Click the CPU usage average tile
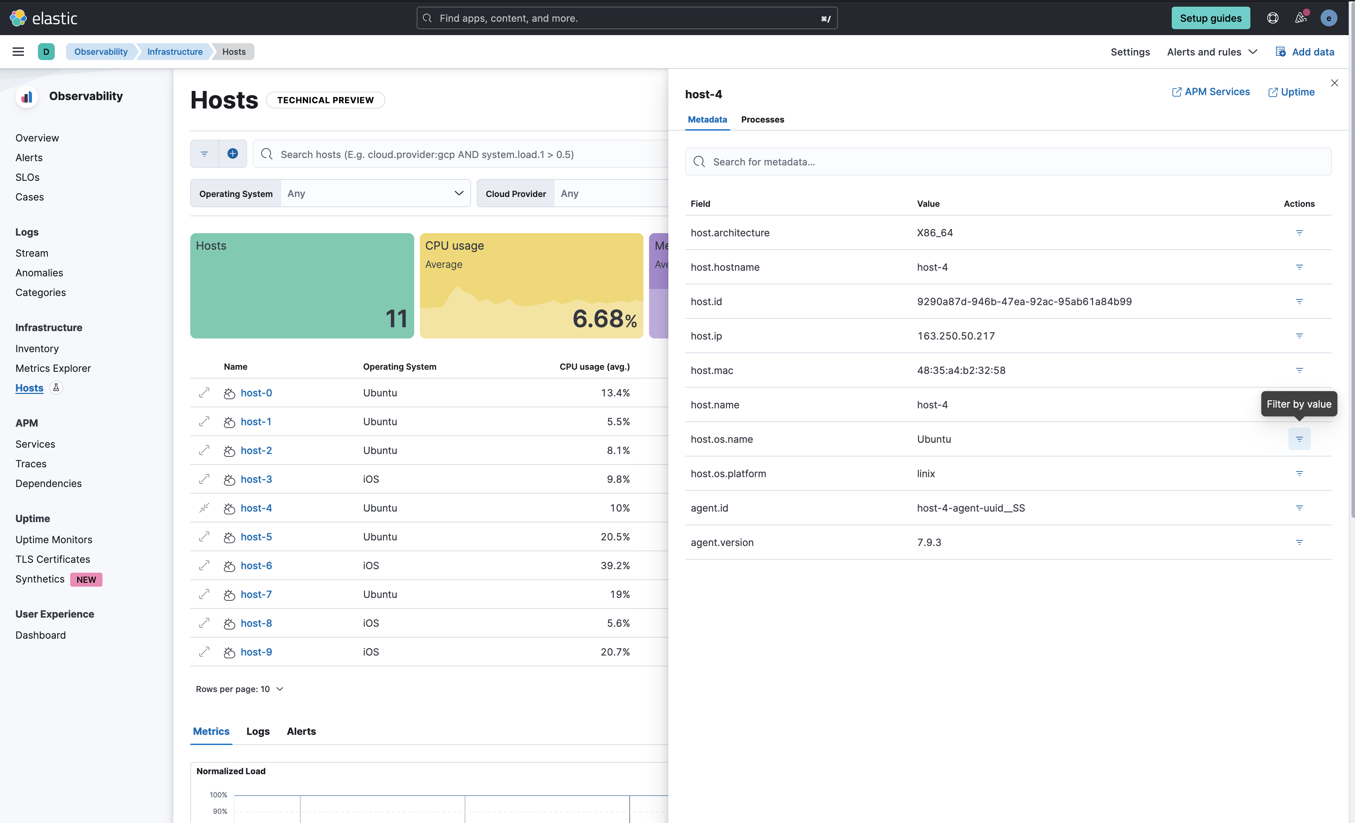 (x=531, y=285)
